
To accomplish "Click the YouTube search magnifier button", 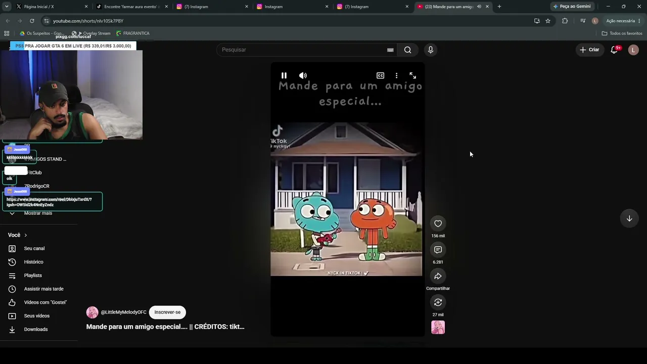I will [x=407, y=50].
